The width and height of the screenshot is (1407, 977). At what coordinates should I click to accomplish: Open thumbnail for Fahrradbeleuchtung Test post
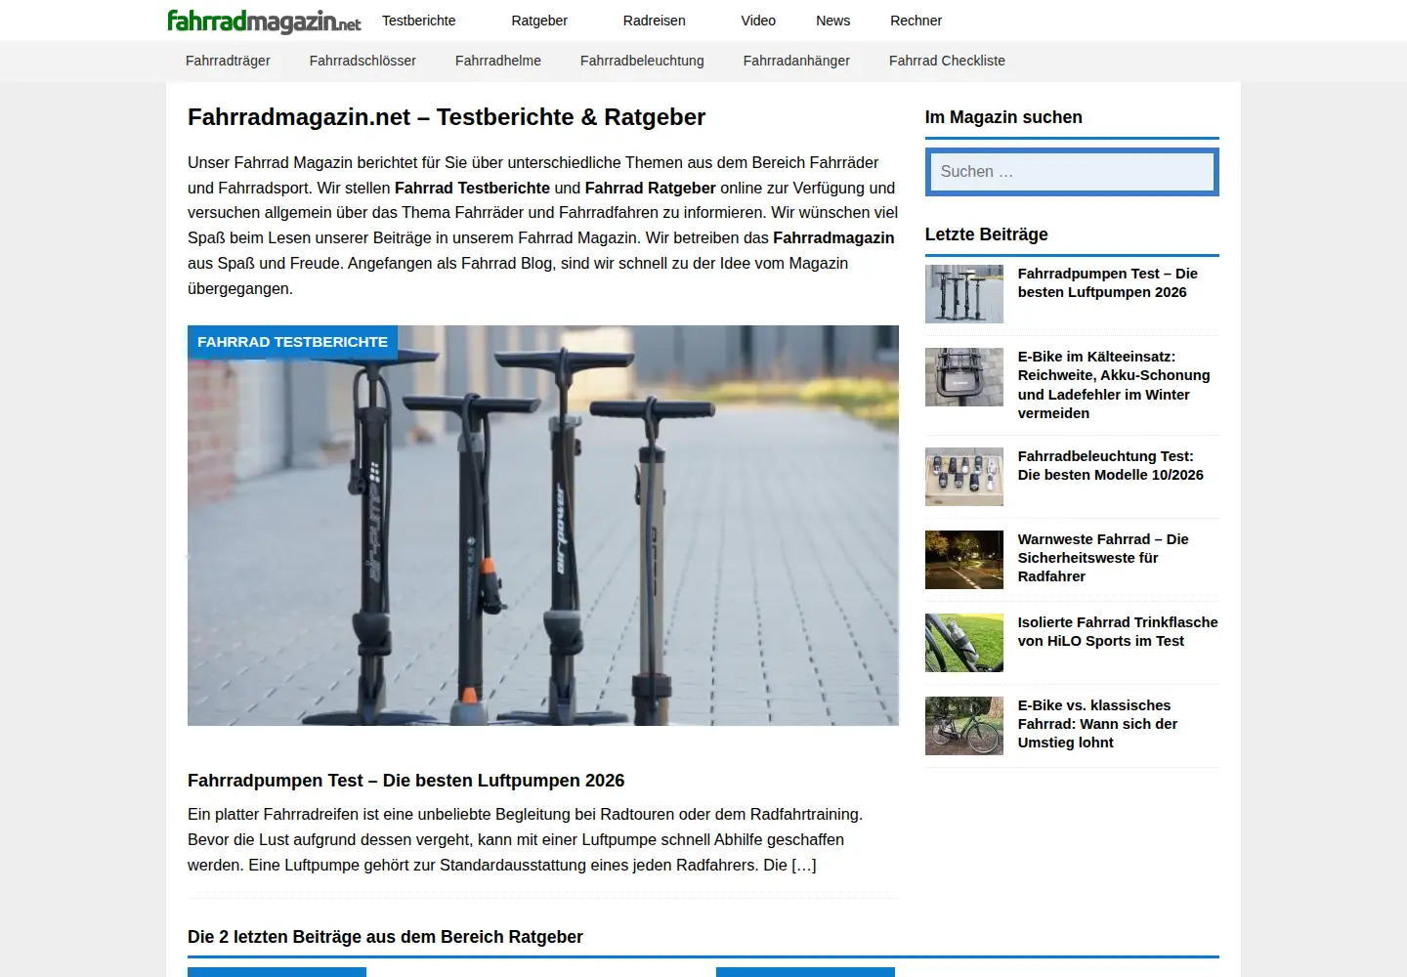click(x=964, y=477)
